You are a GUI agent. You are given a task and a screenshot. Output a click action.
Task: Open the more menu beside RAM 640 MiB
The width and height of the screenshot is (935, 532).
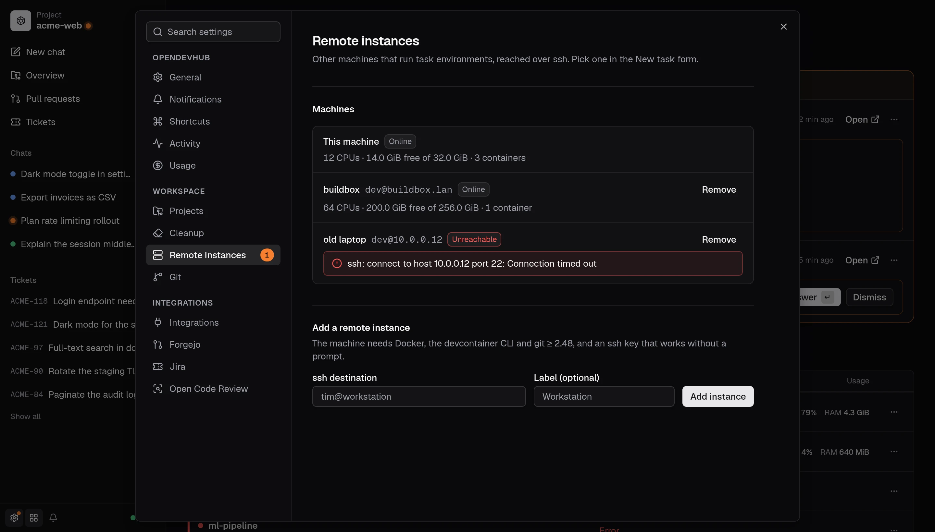point(894,452)
